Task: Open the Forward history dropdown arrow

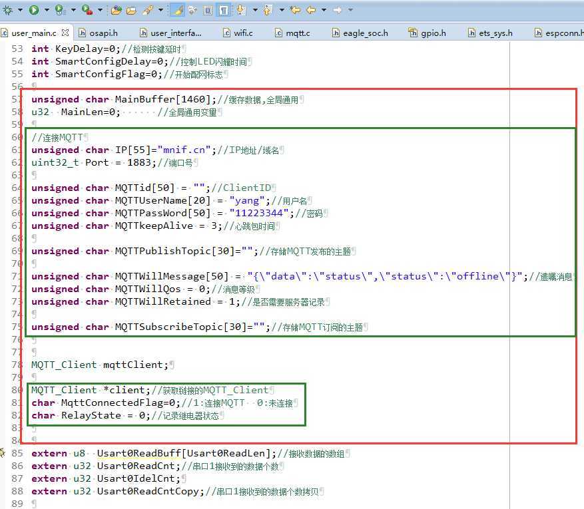Action: pyautogui.click(x=350, y=10)
